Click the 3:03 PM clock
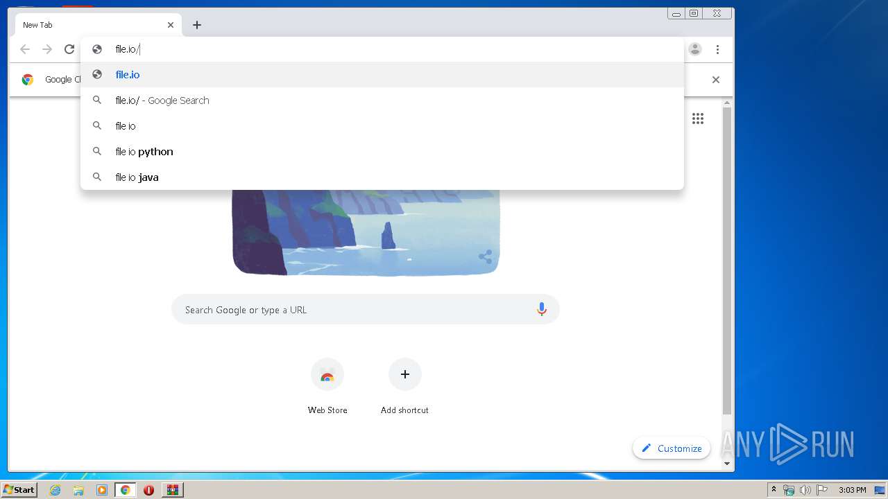Image resolution: width=888 pixels, height=499 pixels. pyautogui.click(x=852, y=490)
